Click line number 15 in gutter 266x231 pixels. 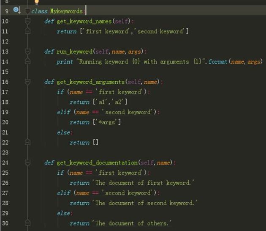click(5, 72)
